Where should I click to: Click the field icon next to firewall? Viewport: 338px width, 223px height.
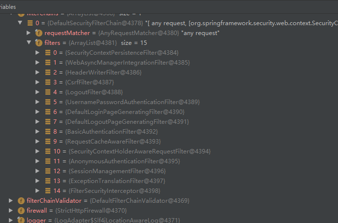point(21,211)
